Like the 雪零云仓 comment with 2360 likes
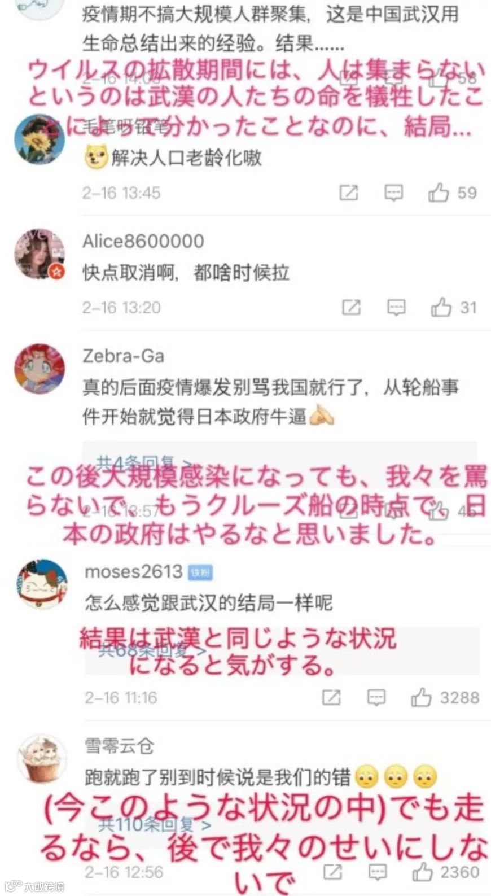This screenshot has height=896, width=491. pyautogui.click(x=422, y=872)
